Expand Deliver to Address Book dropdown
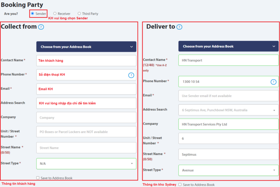 (228, 46)
